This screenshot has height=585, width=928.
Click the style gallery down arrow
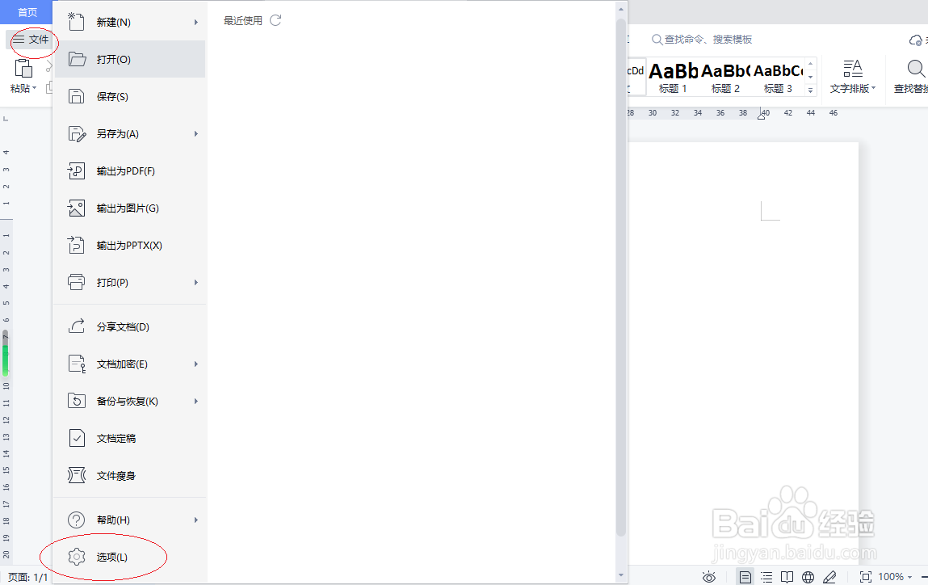pyautogui.click(x=810, y=77)
